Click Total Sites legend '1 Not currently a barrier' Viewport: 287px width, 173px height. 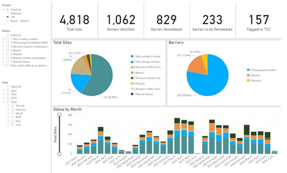point(146,56)
